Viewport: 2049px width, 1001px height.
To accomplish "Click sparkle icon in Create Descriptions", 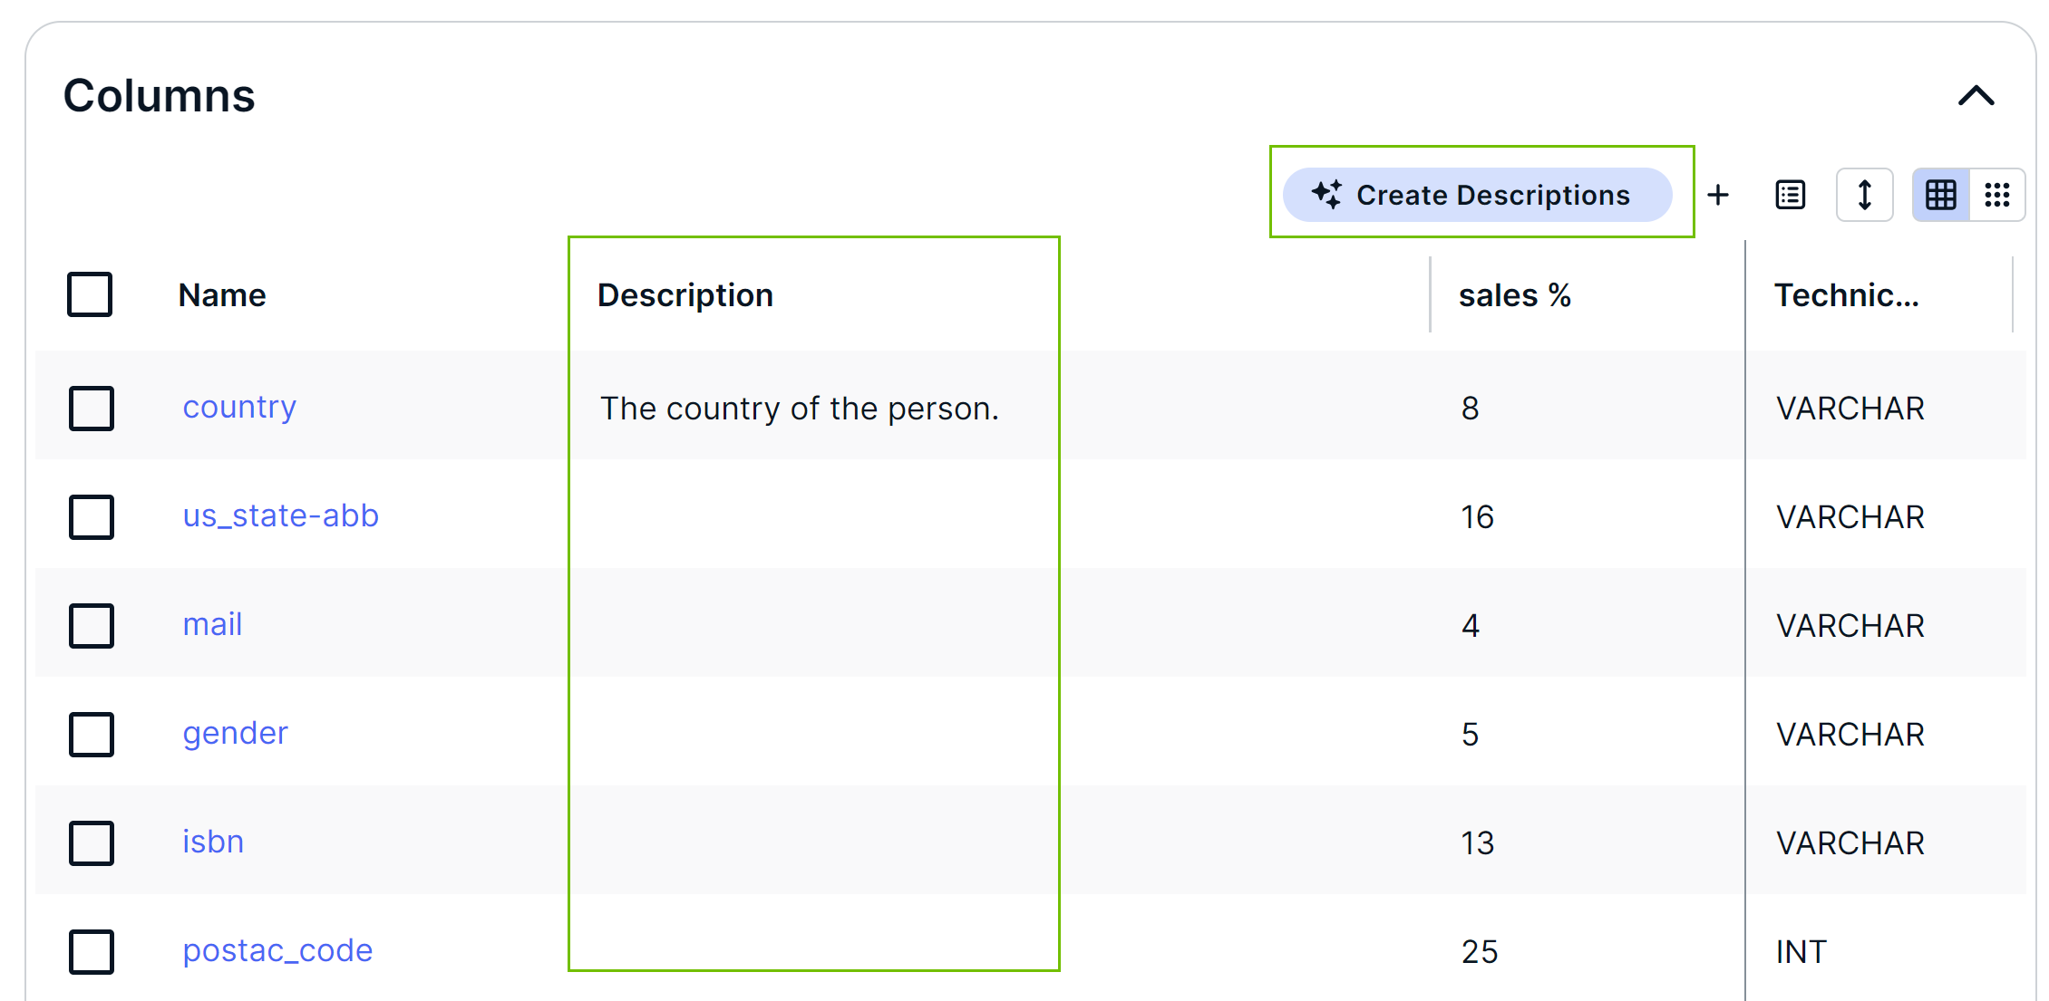I will pyautogui.click(x=1326, y=195).
